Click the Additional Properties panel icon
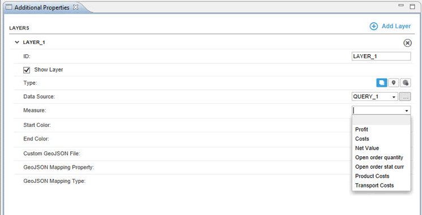 click(x=9, y=7)
